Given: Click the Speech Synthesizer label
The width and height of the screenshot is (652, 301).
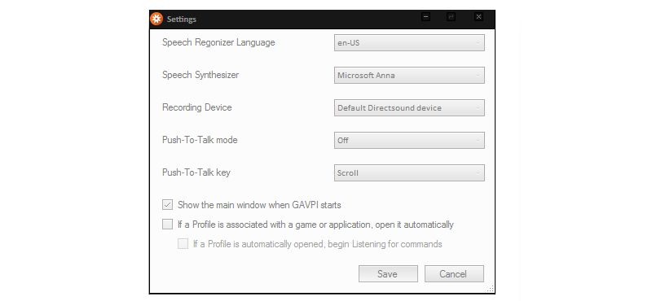Looking at the screenshot, I should click(x=200, y=75).
